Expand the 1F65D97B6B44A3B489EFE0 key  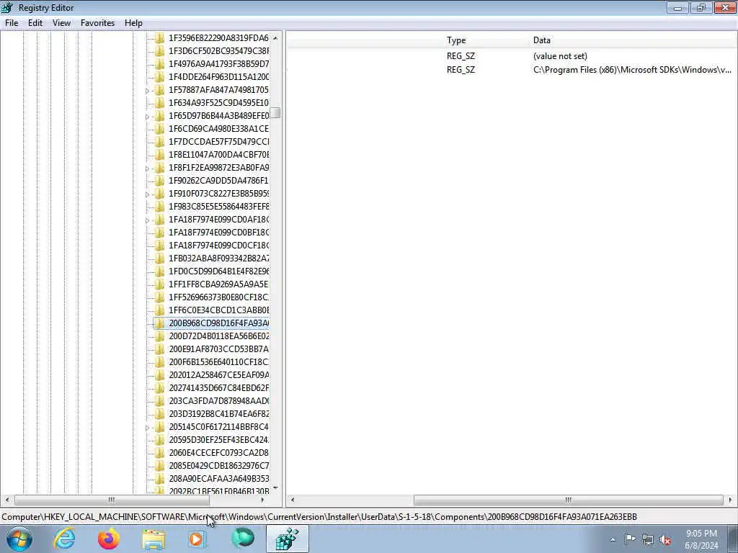(x=147, y=116)
